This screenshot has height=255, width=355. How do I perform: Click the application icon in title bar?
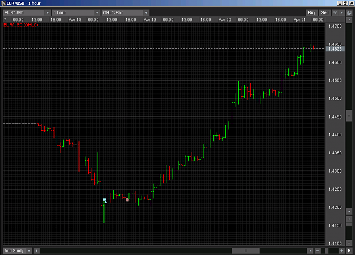tap(3, 3)
